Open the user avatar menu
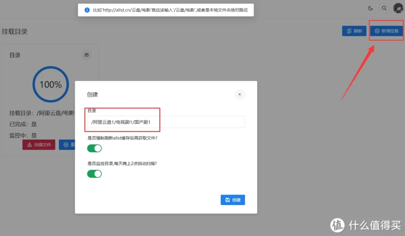 click(x=397, y=8)
